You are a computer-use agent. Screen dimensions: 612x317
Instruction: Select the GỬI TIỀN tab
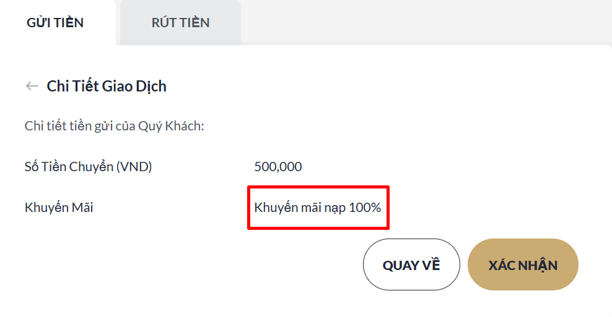(55, 23)
